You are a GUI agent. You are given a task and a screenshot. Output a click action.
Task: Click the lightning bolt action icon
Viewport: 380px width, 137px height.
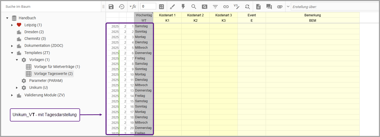[183, 7]
